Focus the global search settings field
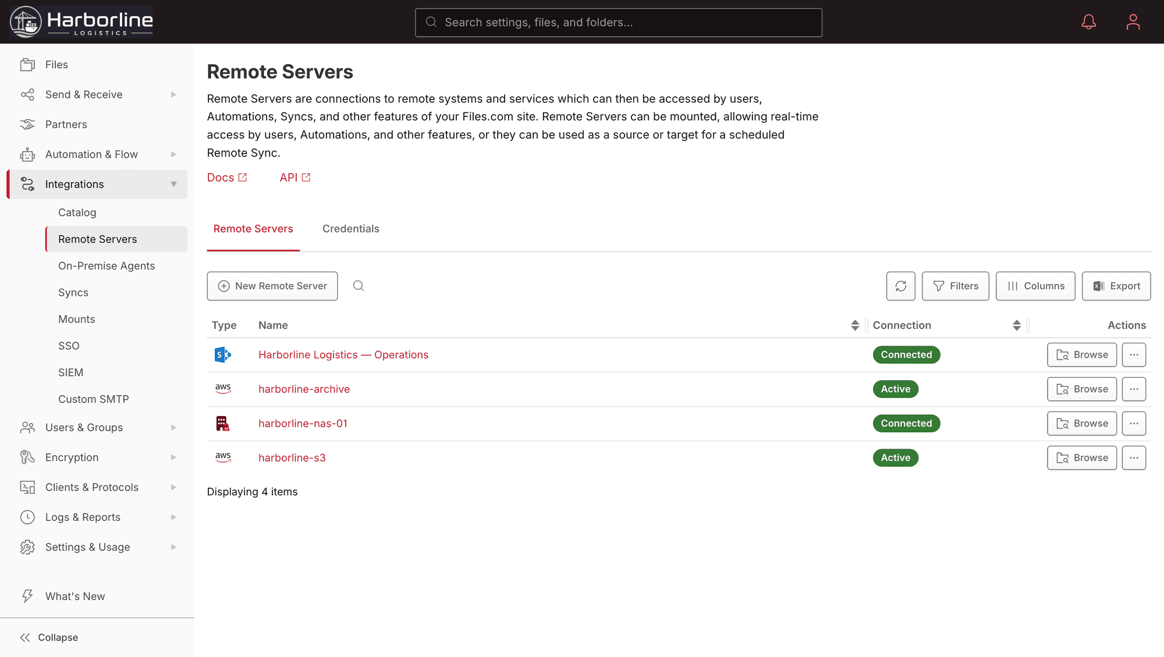The width and height of the screenshot is (1164, 657). click(618, 22)
